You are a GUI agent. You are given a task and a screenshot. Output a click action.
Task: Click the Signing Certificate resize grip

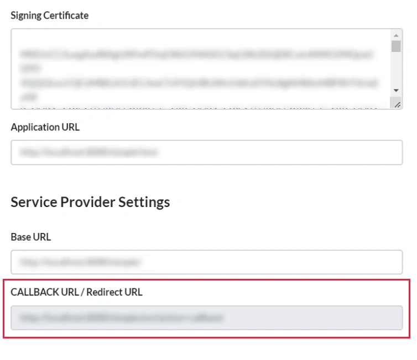pyautogui.click(x=397, y=104)
